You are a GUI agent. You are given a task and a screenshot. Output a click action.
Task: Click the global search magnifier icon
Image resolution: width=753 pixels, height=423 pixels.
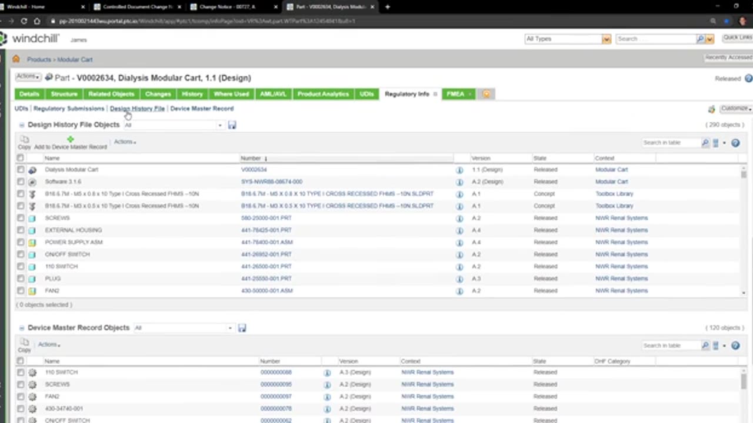[x=700, y=39]
